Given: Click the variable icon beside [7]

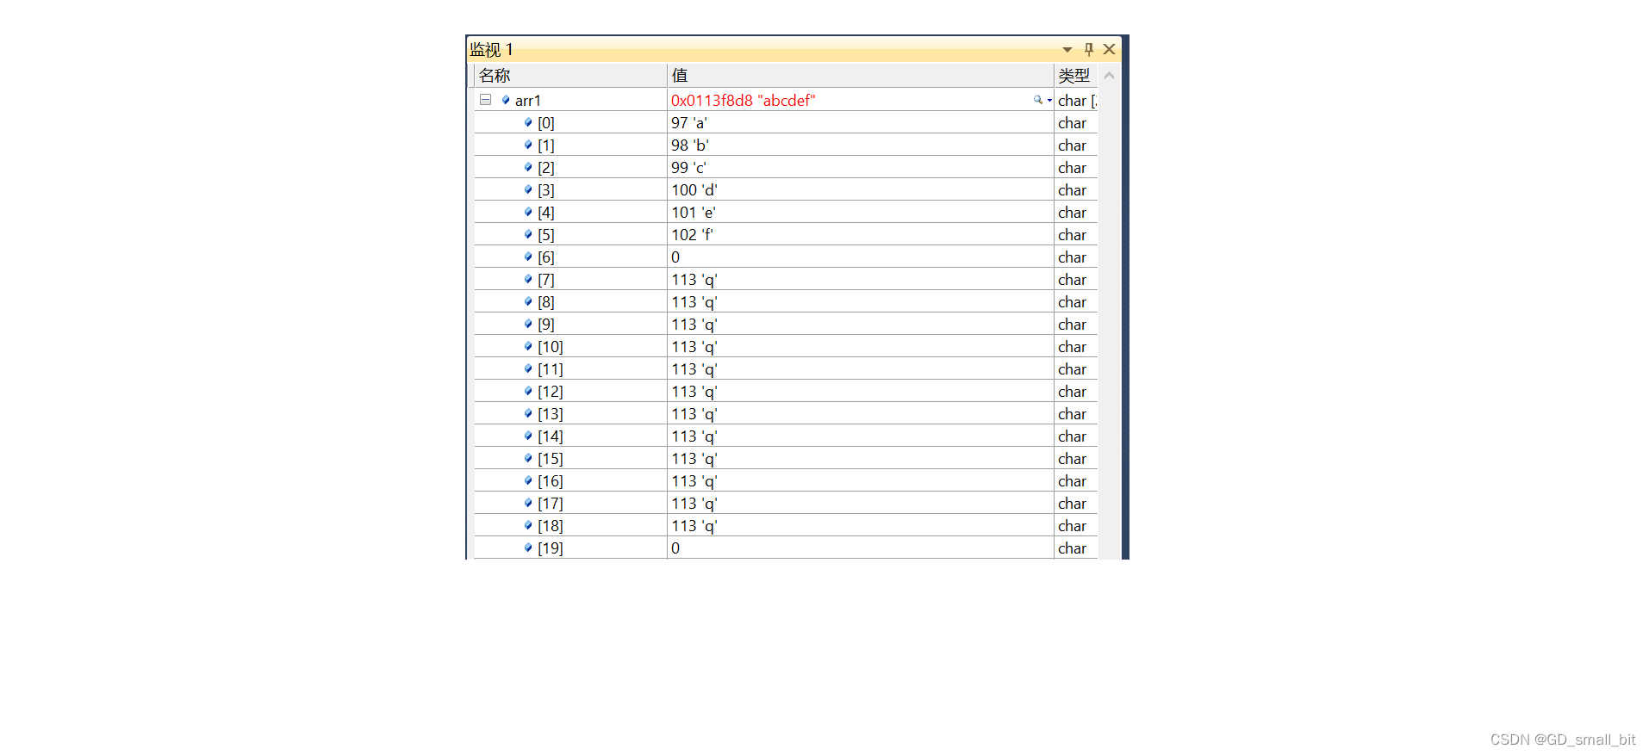Looking at the screenshot, I should 528,279.
